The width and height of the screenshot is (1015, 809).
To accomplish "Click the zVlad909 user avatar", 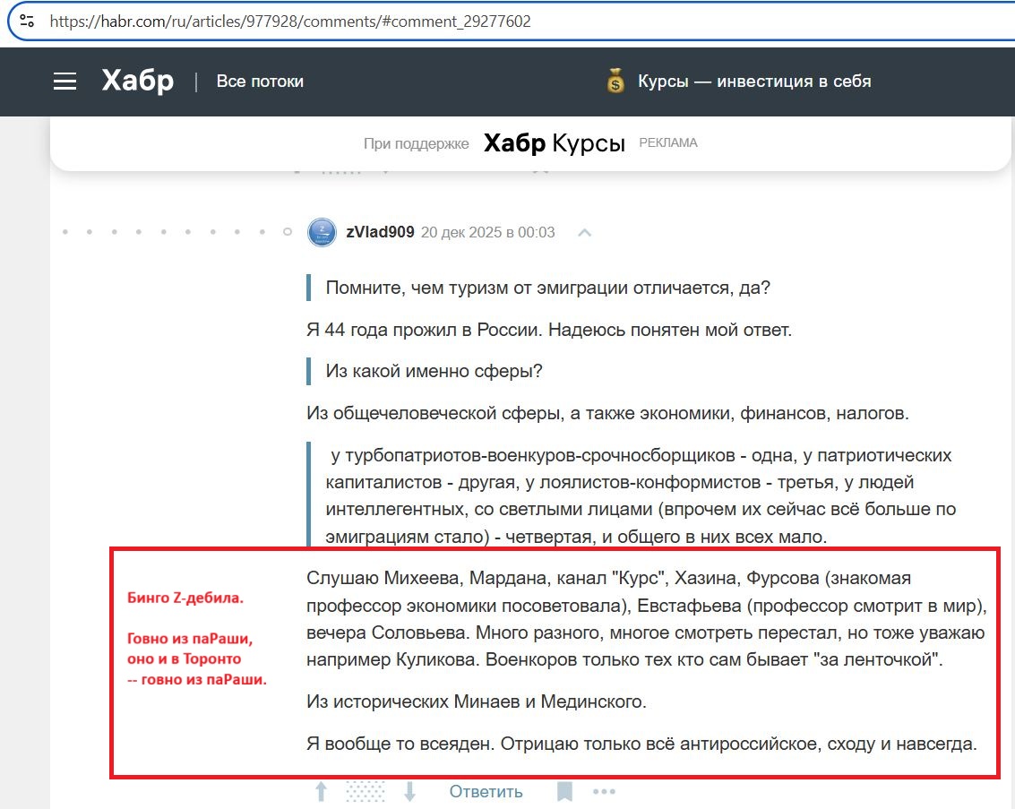I will click(x=322, y=233).
